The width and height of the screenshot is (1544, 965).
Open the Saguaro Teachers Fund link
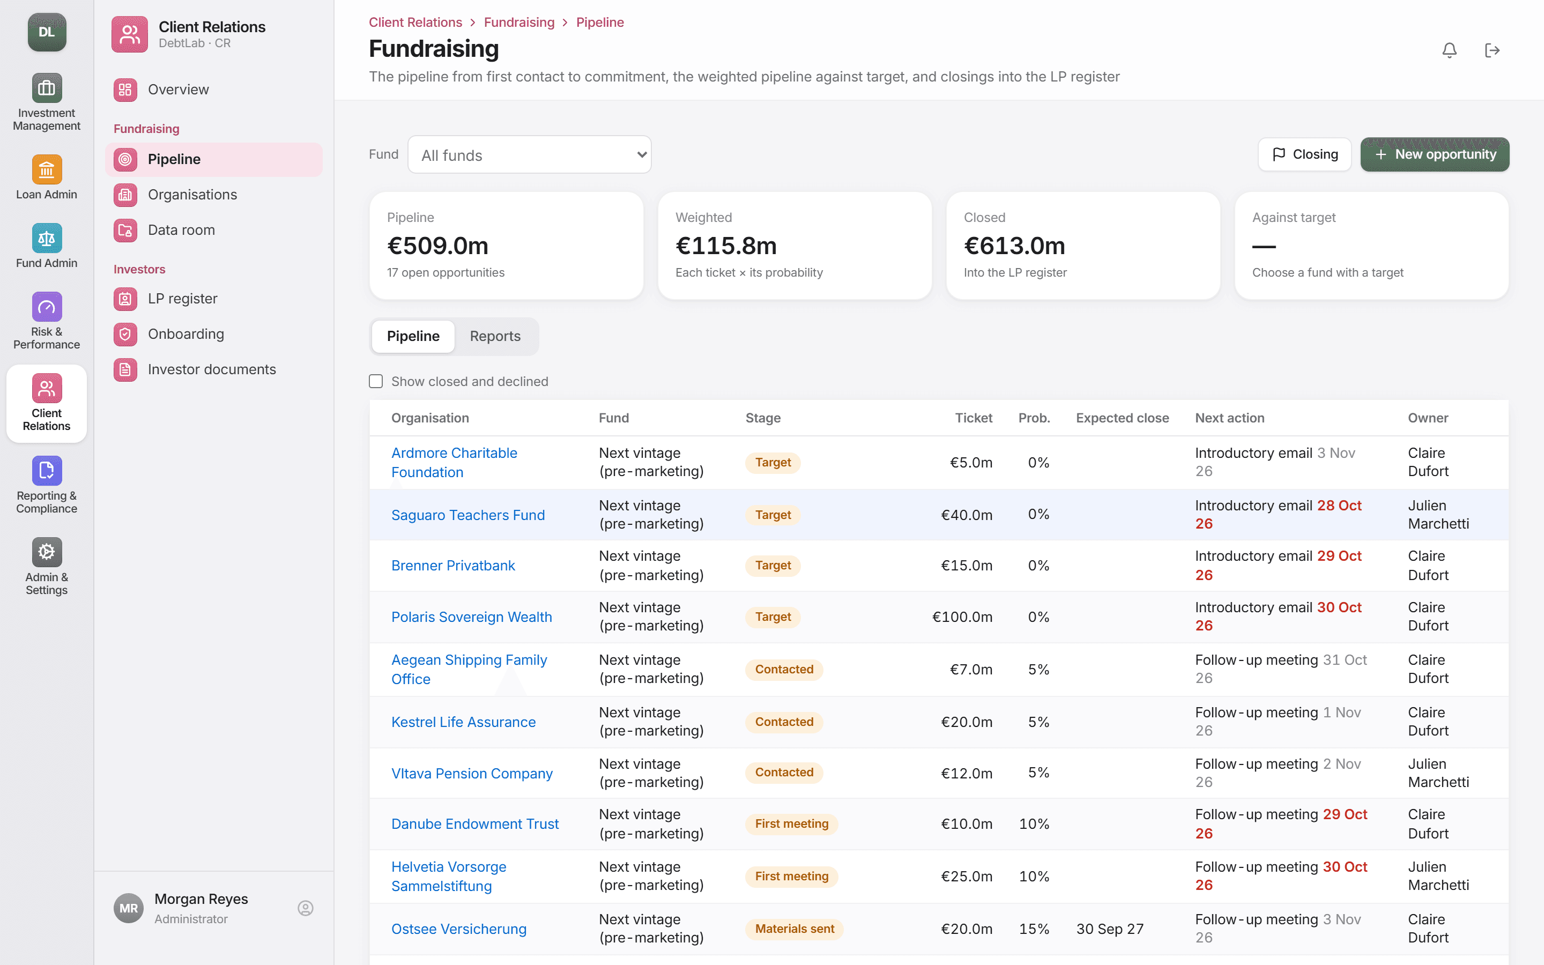(x=467, y=515)
